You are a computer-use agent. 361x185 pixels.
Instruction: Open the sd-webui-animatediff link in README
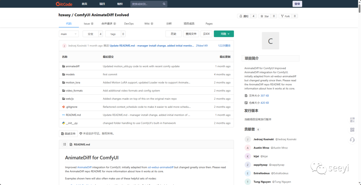(x=160, y=167)
